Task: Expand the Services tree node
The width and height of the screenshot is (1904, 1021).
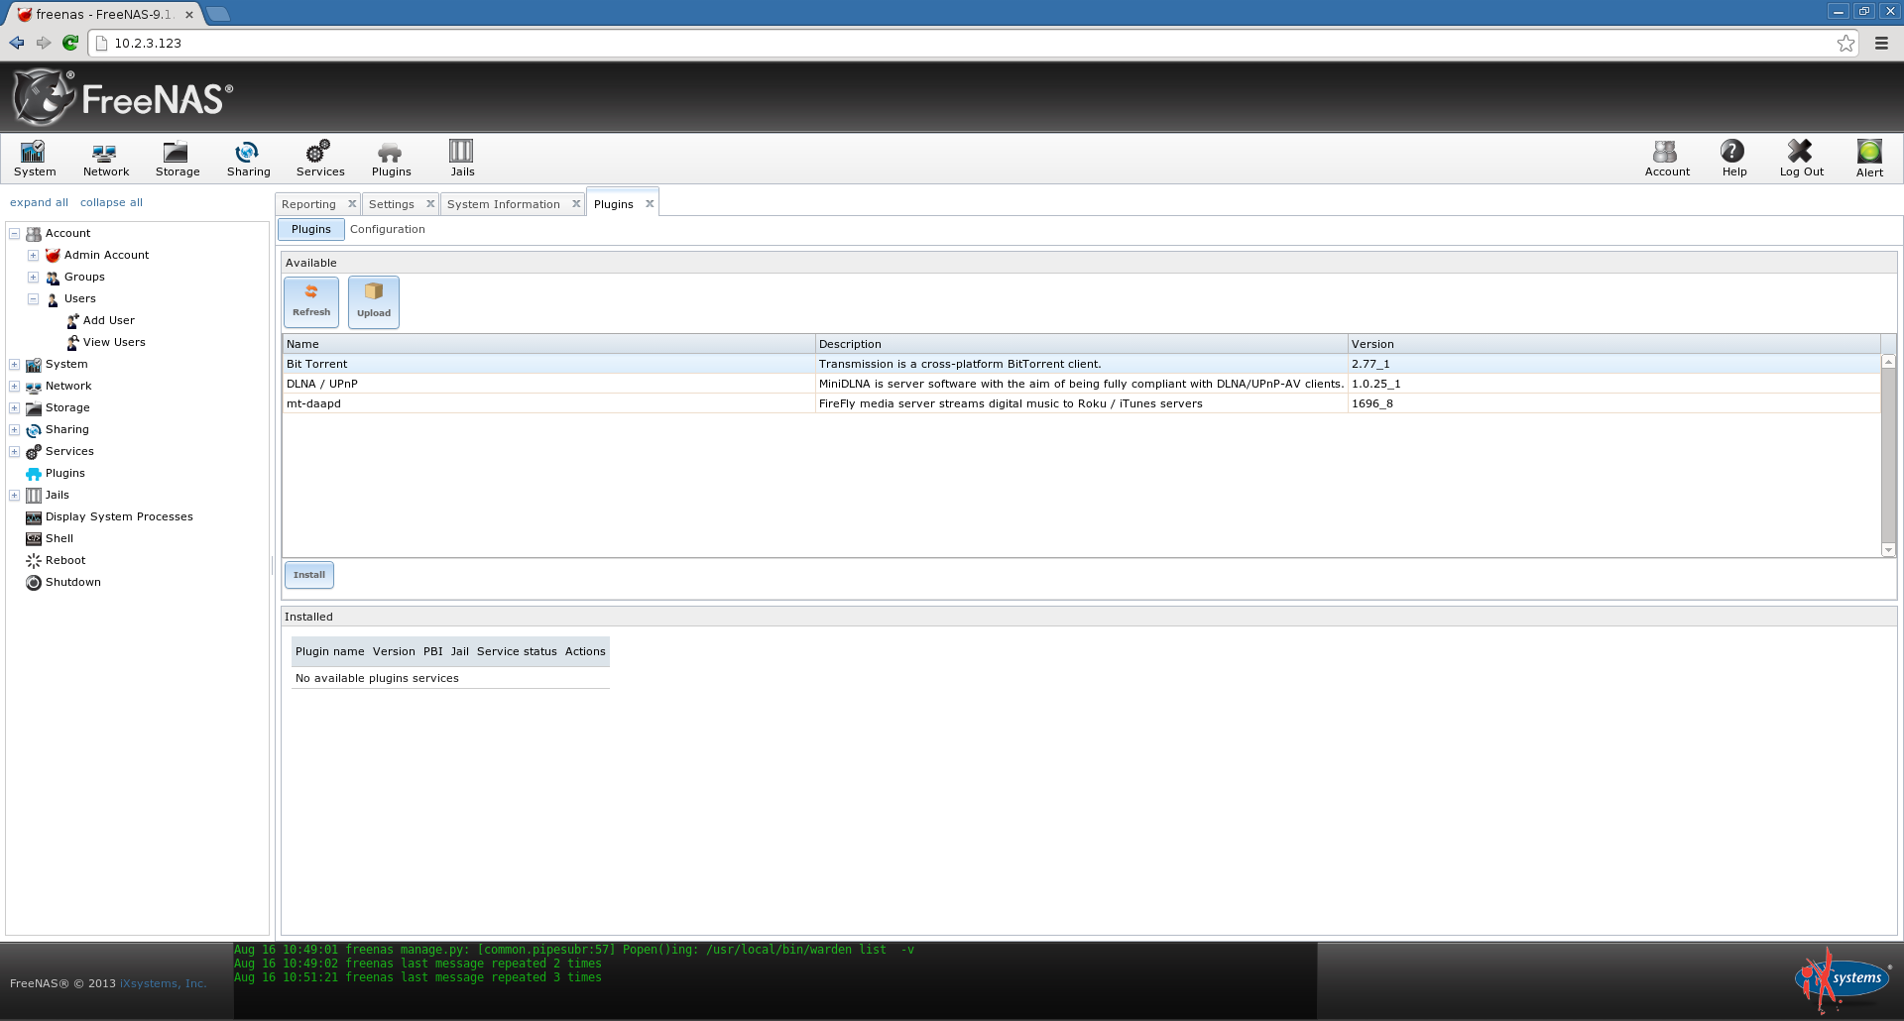Action: 15,451
